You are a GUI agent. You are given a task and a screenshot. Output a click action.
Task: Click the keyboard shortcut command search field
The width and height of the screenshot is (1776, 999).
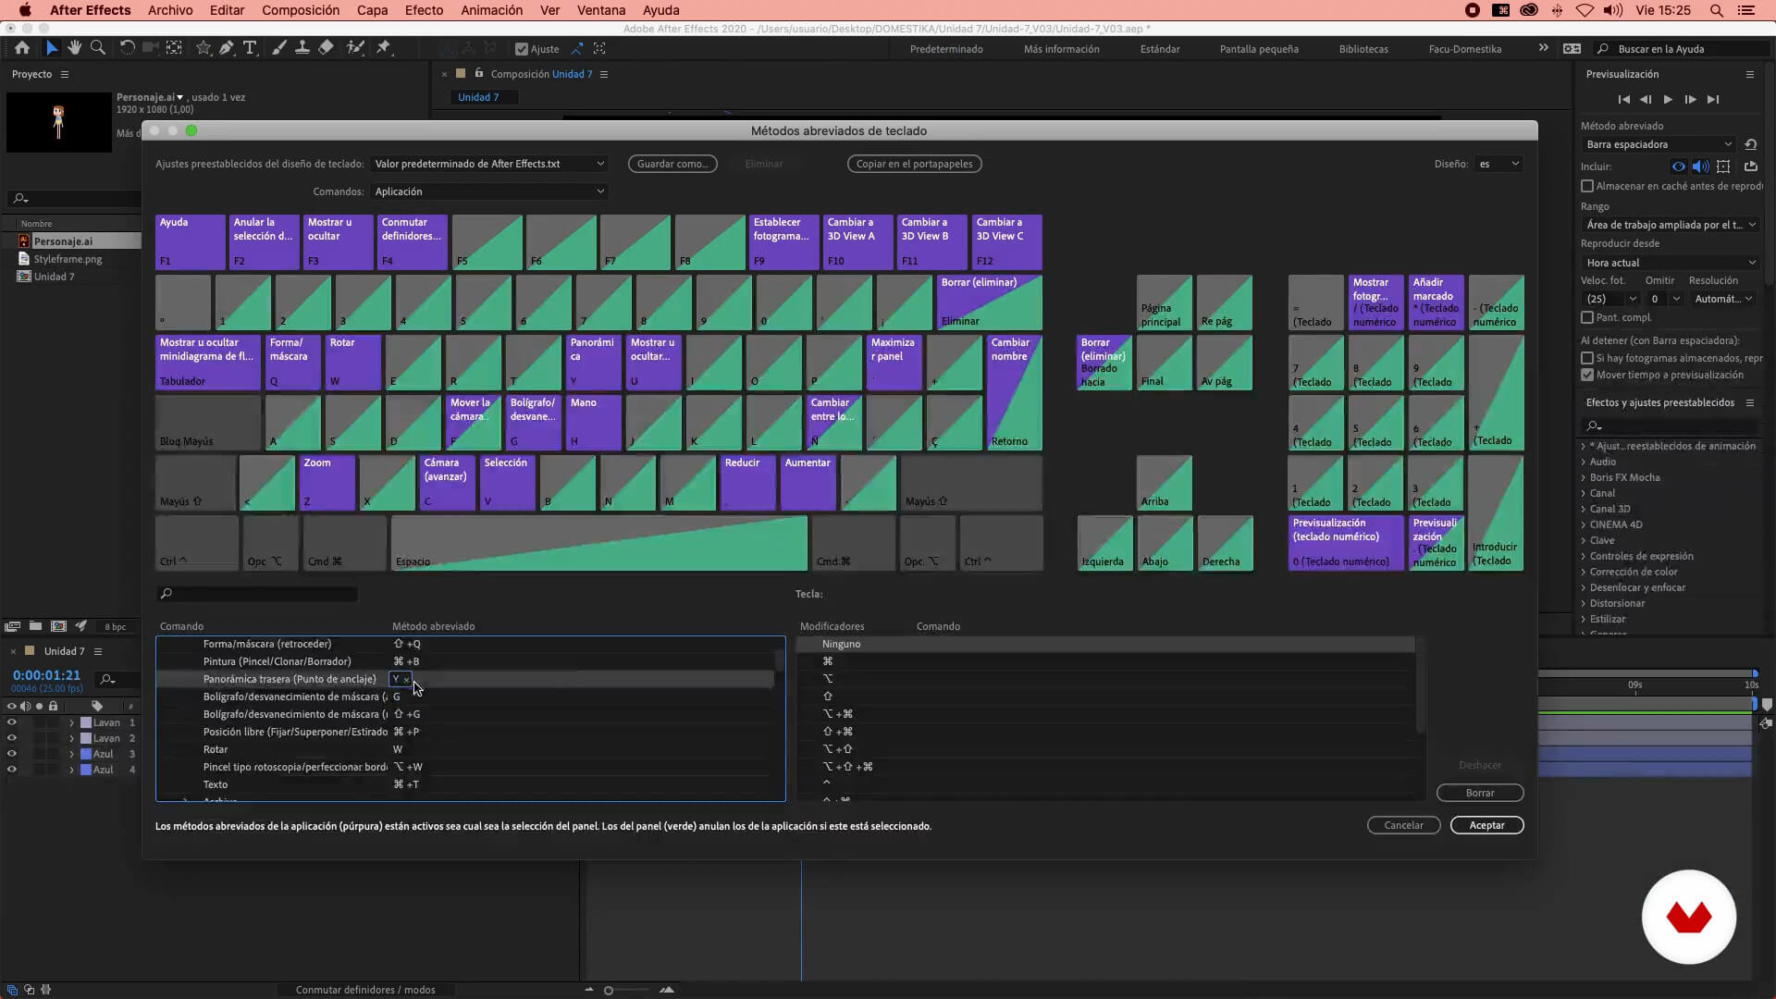[257, 594]
